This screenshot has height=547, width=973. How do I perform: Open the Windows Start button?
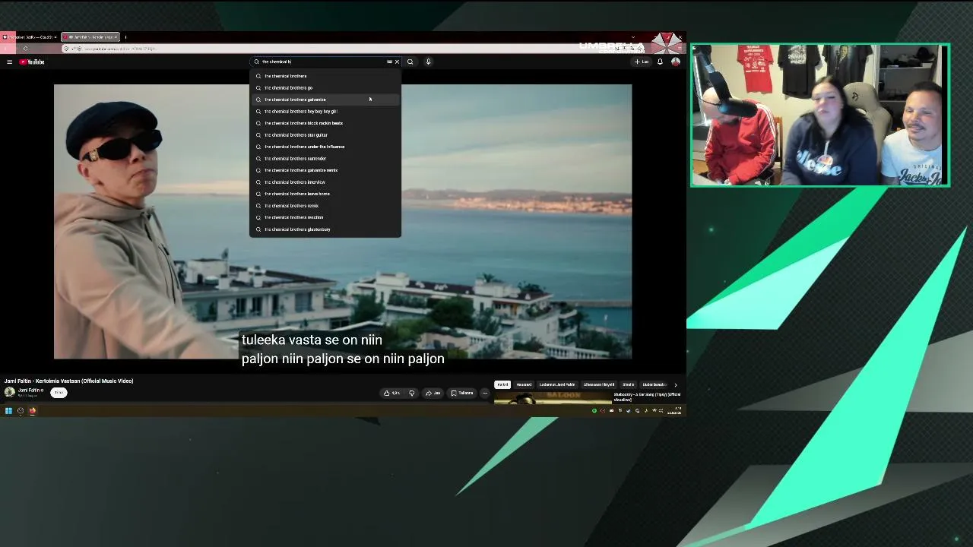8,411
